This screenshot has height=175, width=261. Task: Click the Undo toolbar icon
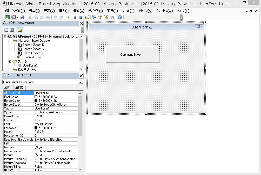[x=55, y=17]
